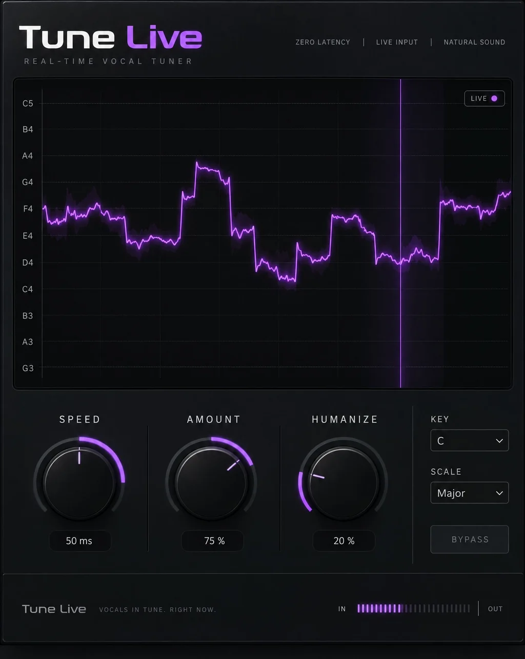Image resolution: width=525 pixels, height=659 pixels.
Task: Click the small Tune Live footer logo
Action: (x=54, y=609)
